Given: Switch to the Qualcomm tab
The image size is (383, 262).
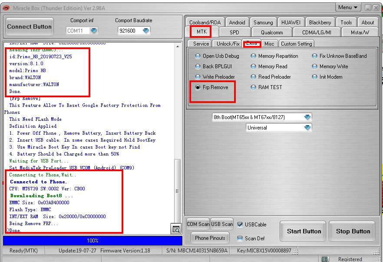Looking at the screenshot, I should pos(272,32).
